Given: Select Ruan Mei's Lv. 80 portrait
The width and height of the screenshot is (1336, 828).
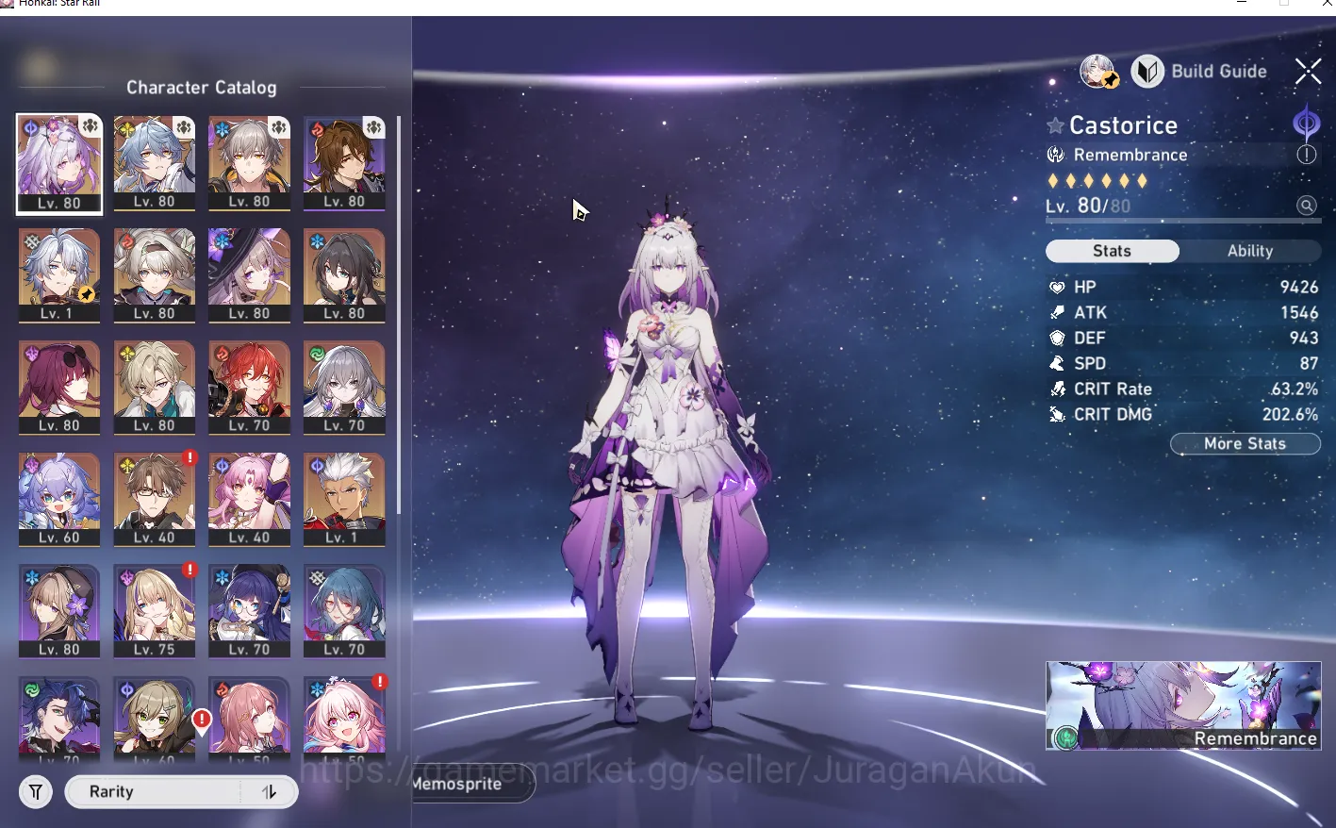Looking at the screenshot, I should click(344, 275).
